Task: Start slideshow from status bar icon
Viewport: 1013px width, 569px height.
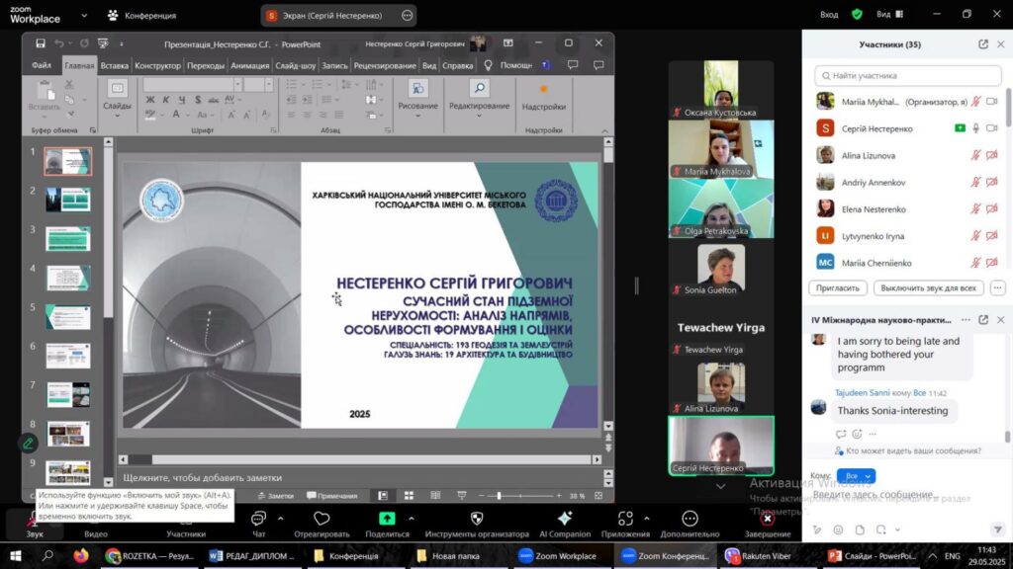Action: [x=462, y=496]
